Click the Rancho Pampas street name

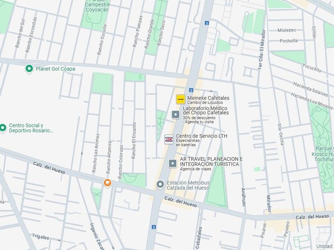pyautogui.click(x=138, y=31)
